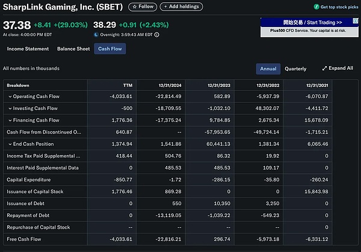Expand the Financing Cash Flow row

pos(10,120)
